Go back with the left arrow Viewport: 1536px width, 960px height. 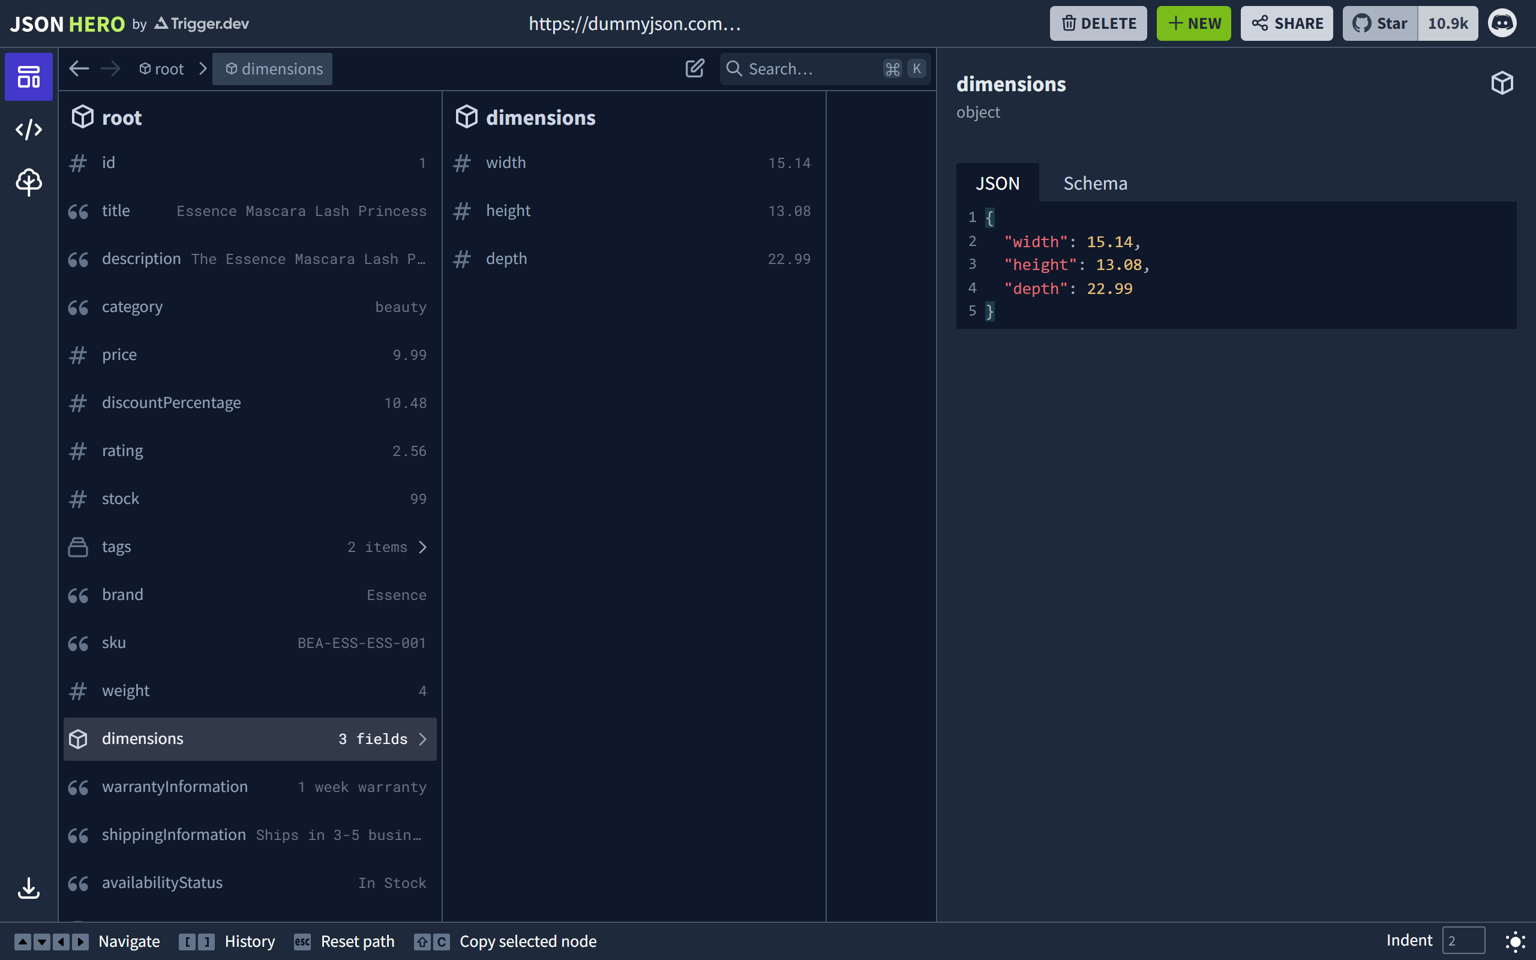point(79,68)
